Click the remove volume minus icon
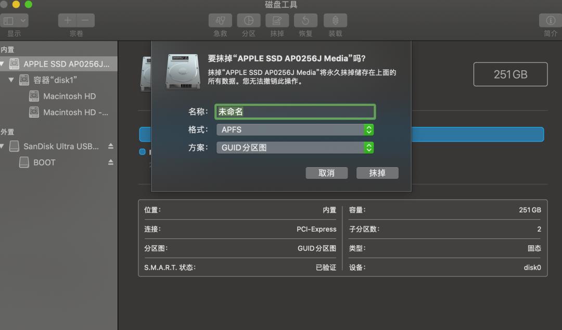This screenshot has height=330, width=562. (x=84, y=20)
